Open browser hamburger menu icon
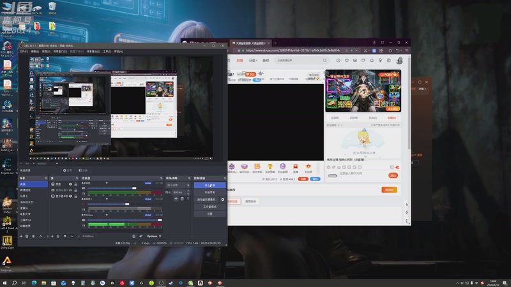511x287 pixels. point(407,50)
